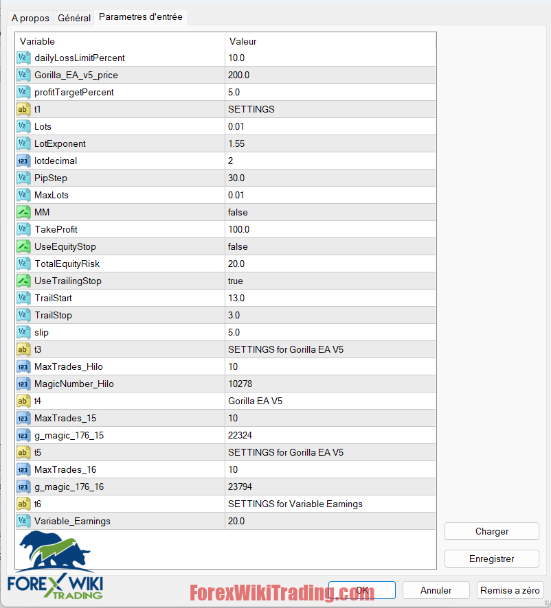Click the MaxTrades_Hilo integer icon
Screen dimensions: 551x608
click(x=23, y=366)
